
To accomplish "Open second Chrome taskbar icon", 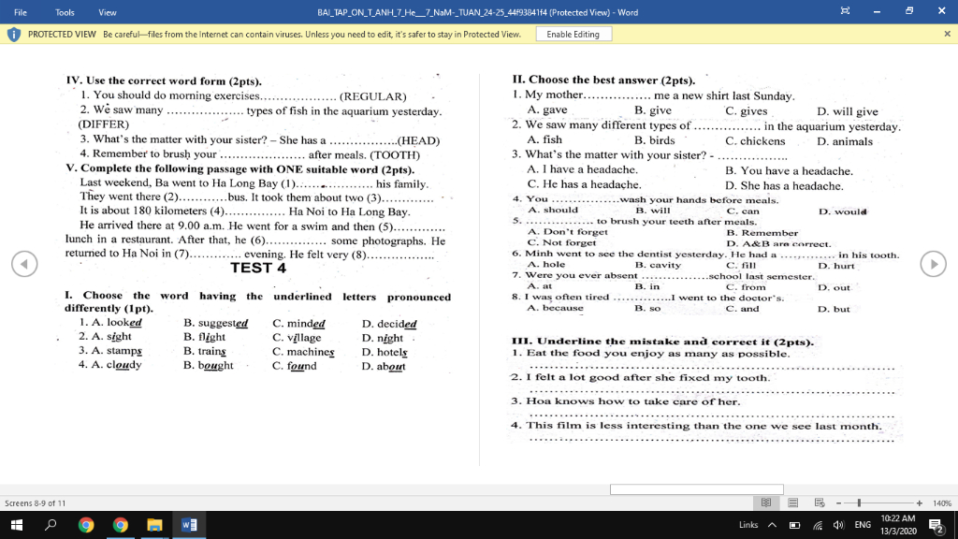I will coord(121,525).
